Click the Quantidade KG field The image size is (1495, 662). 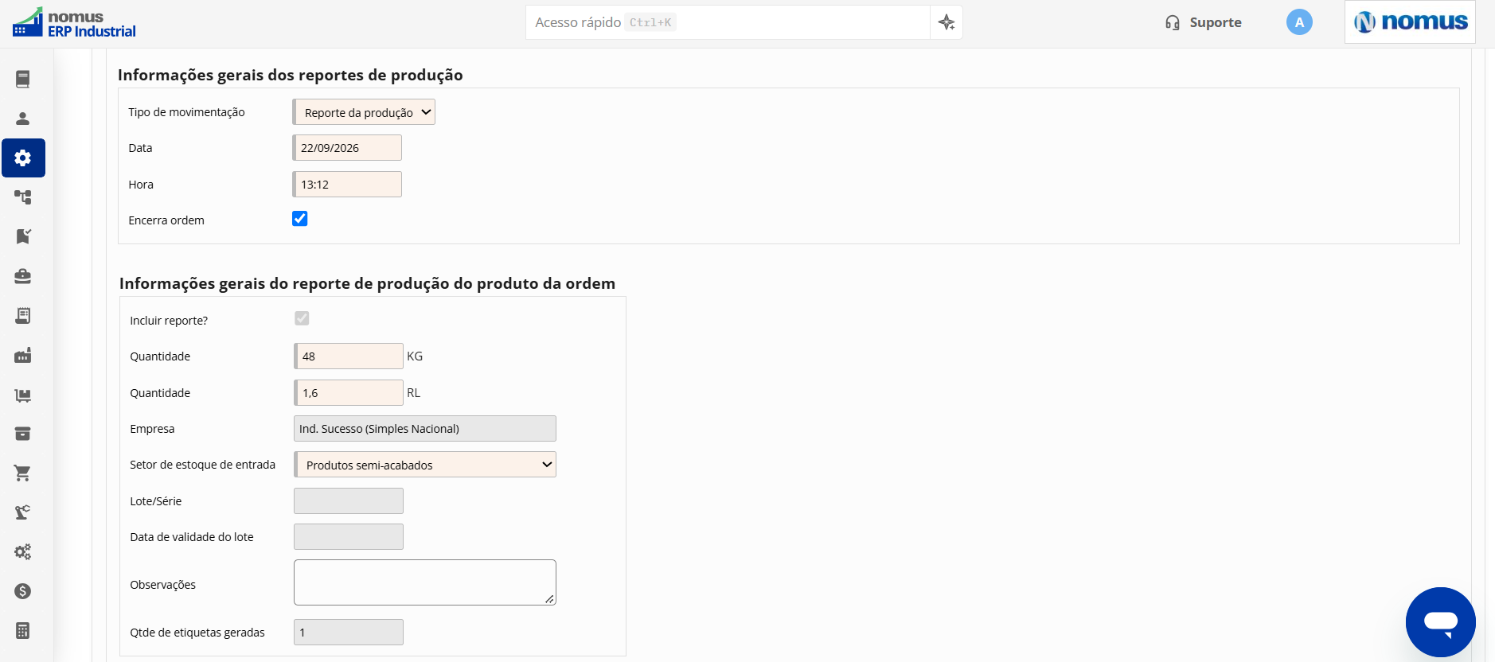point(349,356)
